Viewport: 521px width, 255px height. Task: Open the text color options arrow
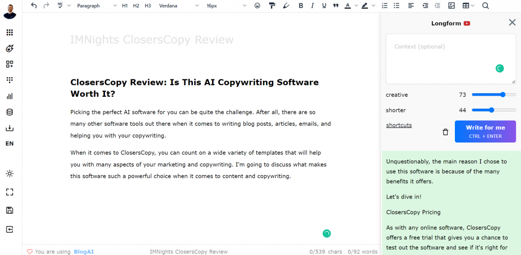tap(356, 6)
